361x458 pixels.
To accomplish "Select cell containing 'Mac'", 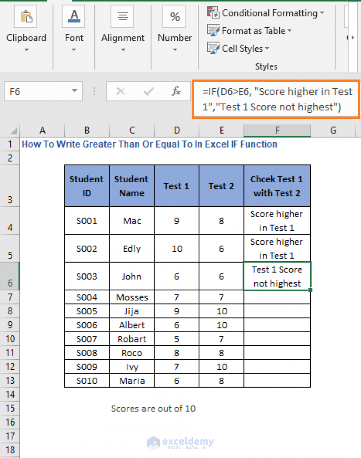I will point(132,220).
